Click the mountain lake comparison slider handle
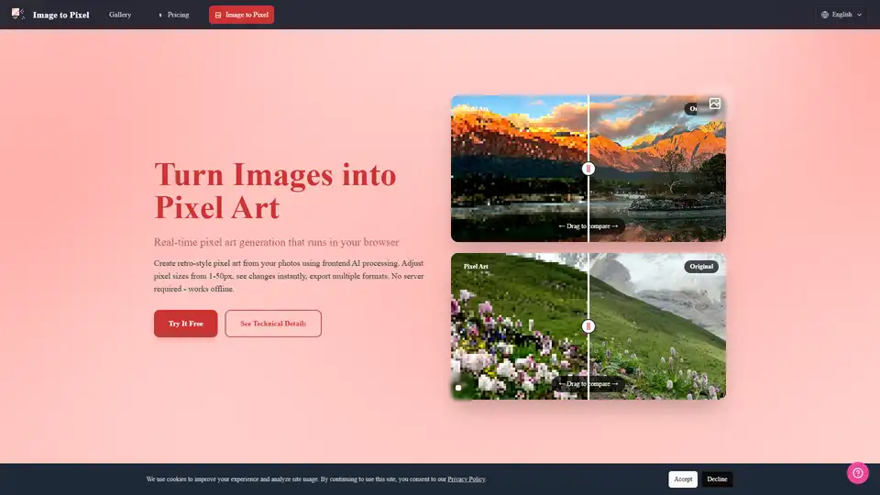The image size is (880, 495). point(588,169)
